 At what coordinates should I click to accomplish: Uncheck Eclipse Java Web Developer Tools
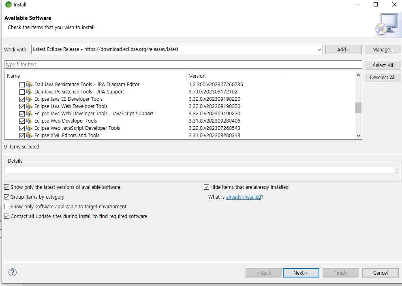coord(22,106)
